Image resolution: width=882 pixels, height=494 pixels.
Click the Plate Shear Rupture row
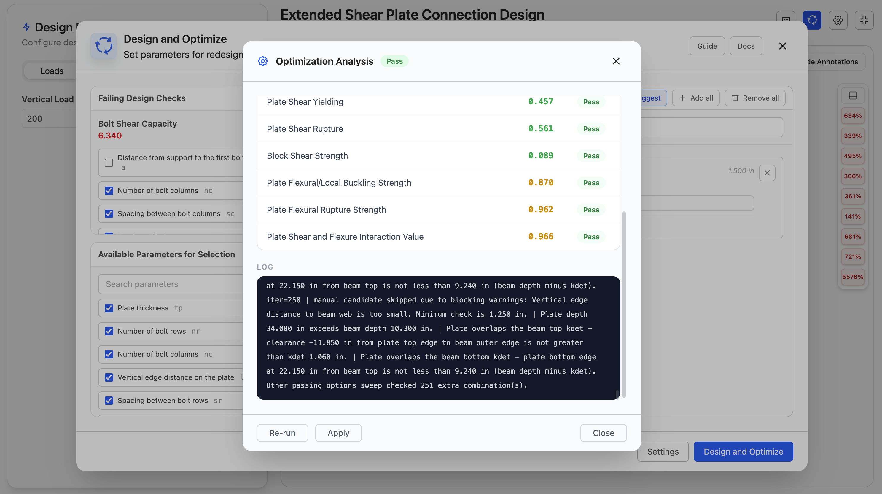coord(438,129)
